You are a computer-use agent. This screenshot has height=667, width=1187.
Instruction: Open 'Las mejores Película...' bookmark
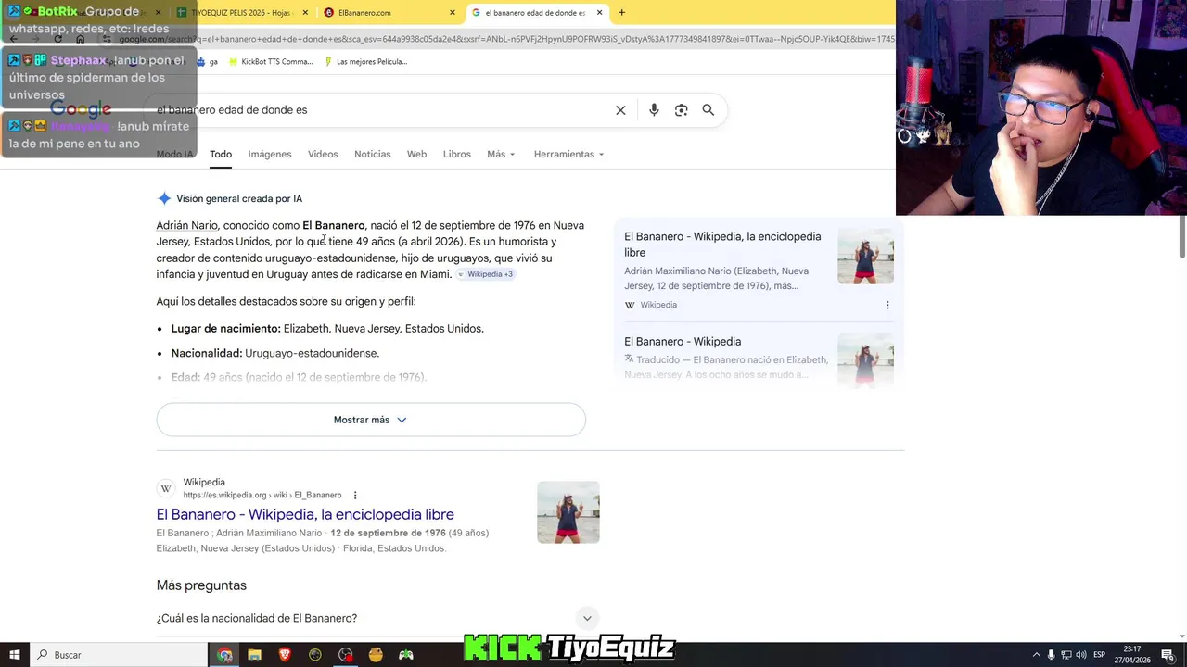[365, 62]
